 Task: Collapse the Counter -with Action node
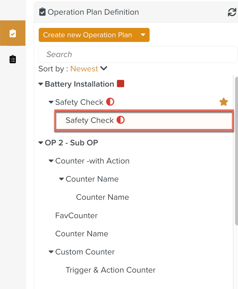click(51, 161)
